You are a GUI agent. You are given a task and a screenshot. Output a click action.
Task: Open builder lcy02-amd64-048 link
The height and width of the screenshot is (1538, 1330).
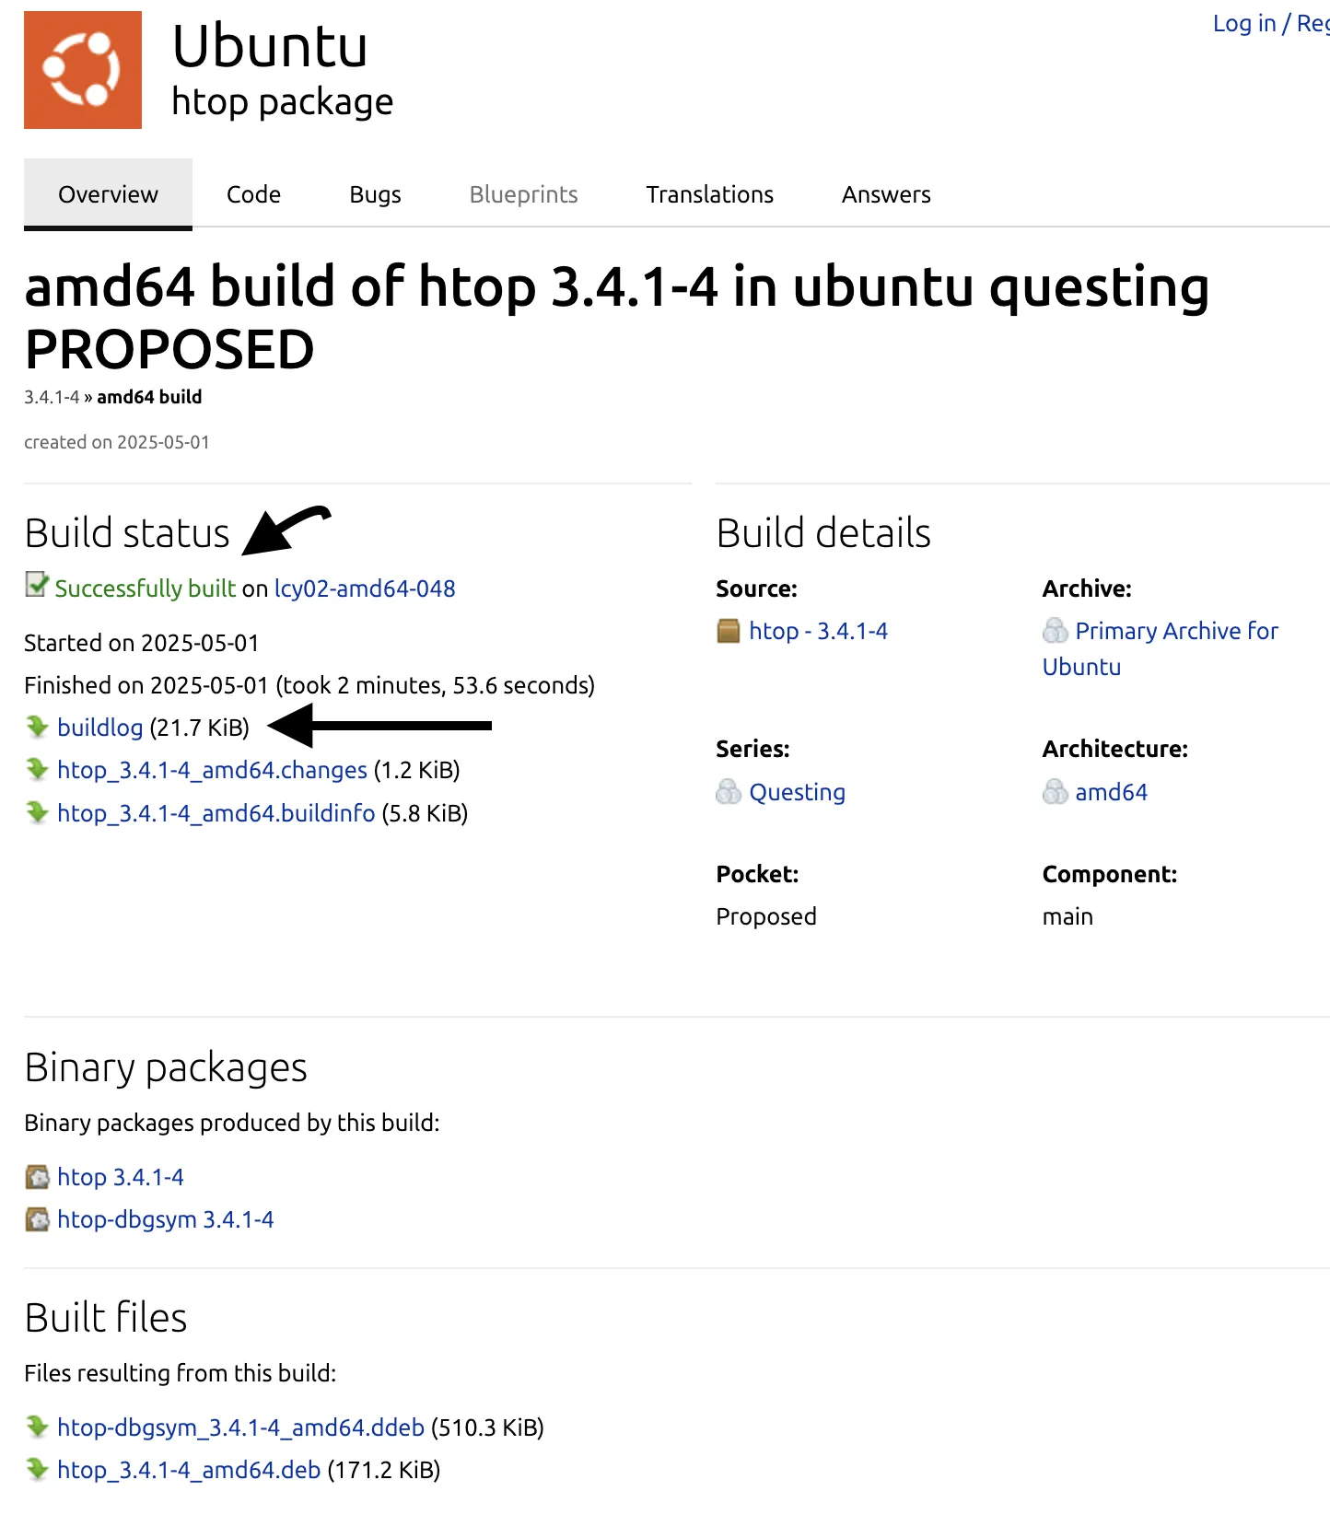click(365, 588)
